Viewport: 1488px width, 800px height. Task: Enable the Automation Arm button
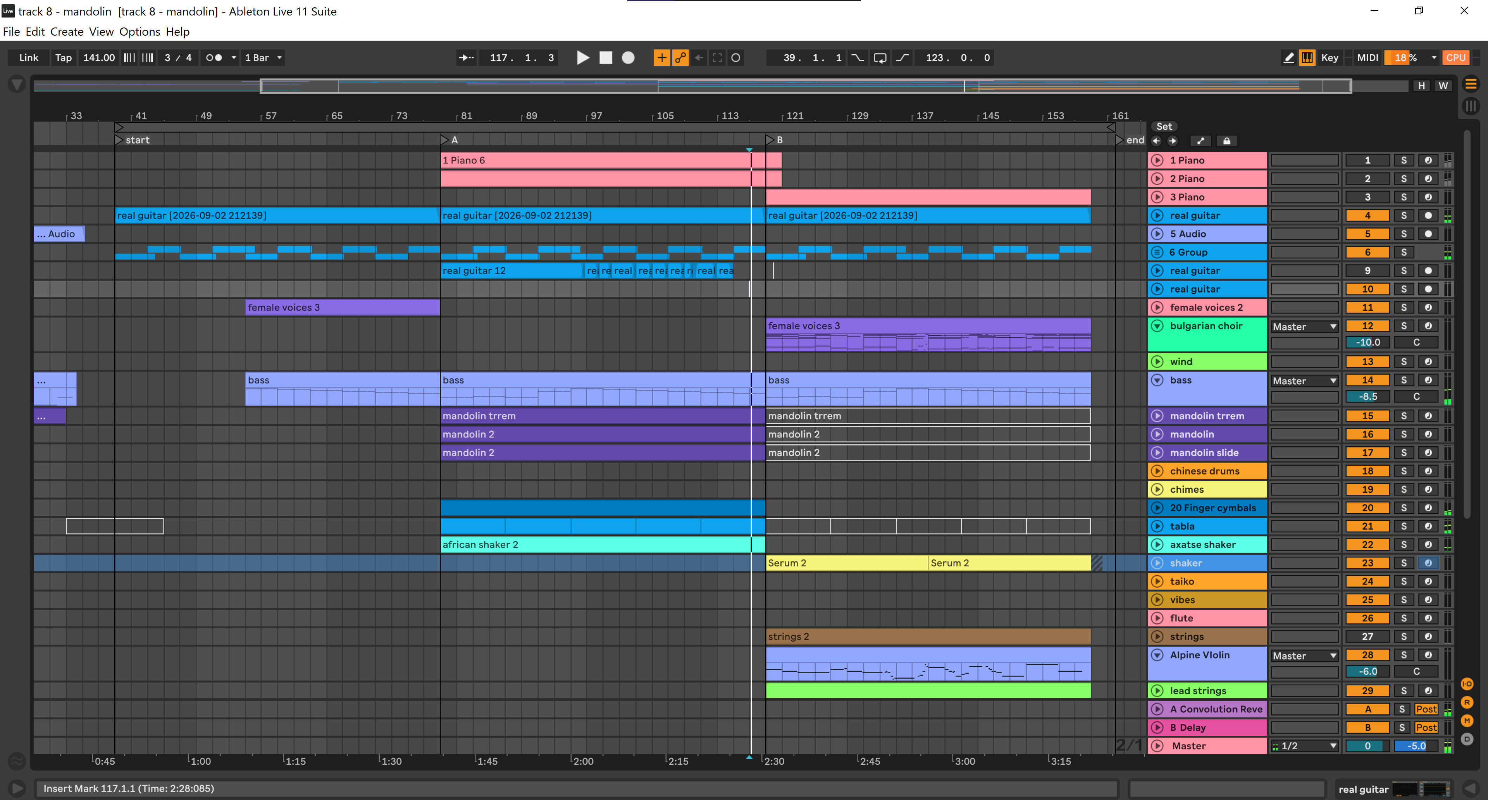point(680,58)
